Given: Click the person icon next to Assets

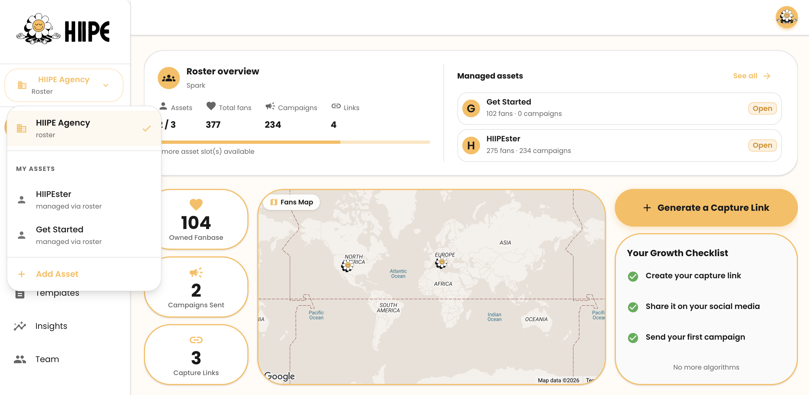Looking at the screenshot, I should point(163,106).
